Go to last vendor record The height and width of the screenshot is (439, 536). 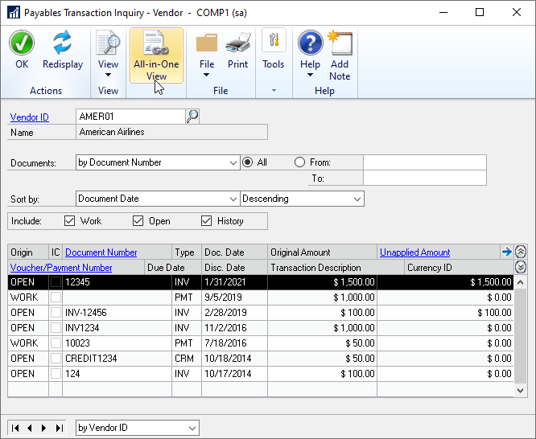tap(59, 428)
